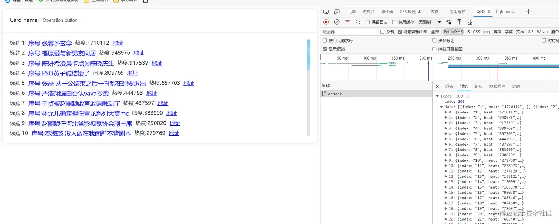Open network search magnifier

coord(358,22)
